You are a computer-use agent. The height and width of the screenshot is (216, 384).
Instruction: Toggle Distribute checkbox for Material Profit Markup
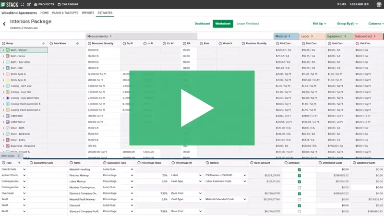pos(300,199)
